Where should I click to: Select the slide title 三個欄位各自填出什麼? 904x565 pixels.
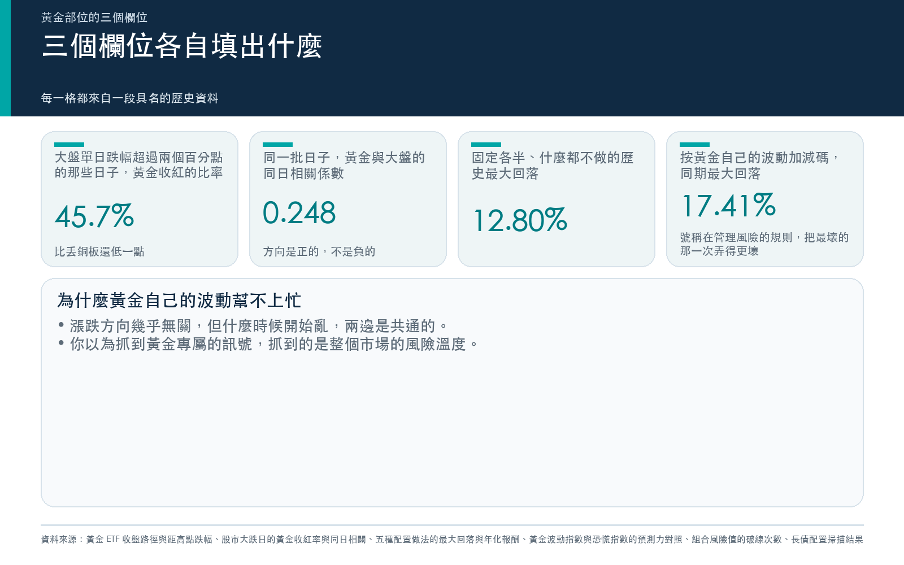pyautogui.click(x=182, y=46)
